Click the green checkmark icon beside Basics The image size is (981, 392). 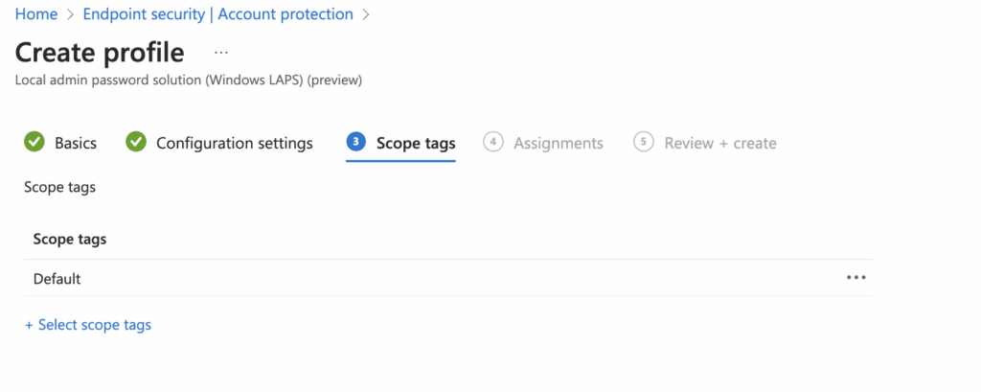click(x=34, y=143)
